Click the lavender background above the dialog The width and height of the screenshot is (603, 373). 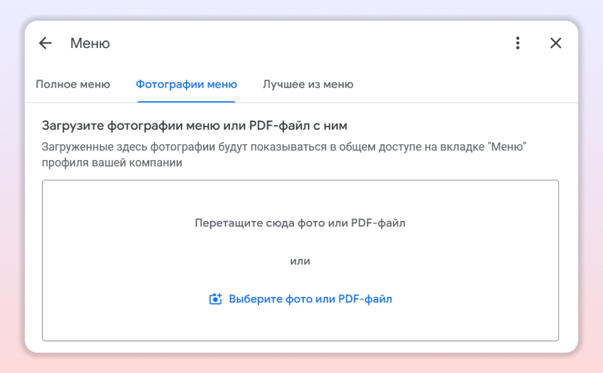tap(301, 9)
